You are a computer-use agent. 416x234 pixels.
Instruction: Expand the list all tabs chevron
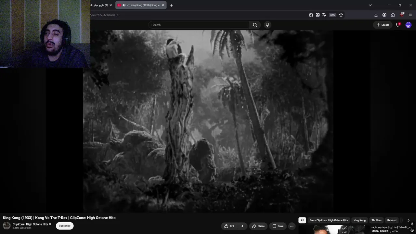370,5
